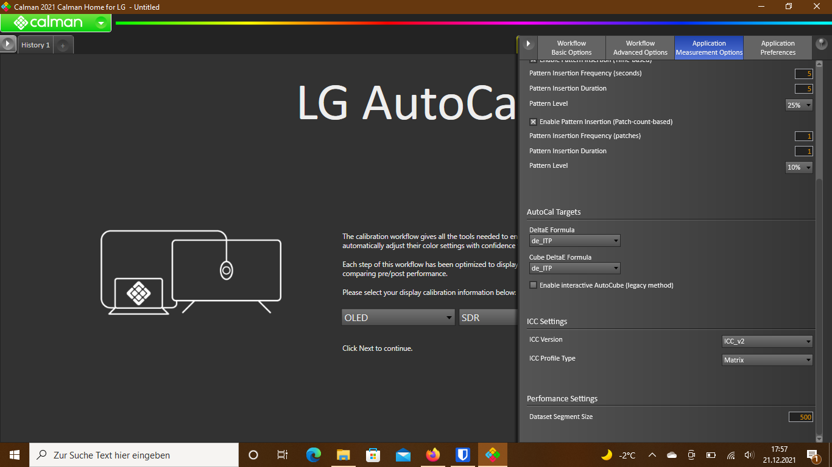Open battery status tray icon
This screenshot has height=467, width=832.
[711, 455]
